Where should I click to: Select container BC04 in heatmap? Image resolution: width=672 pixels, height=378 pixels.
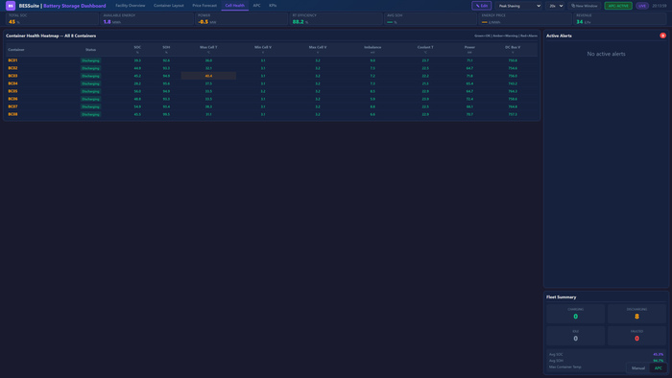coord(12,83)
